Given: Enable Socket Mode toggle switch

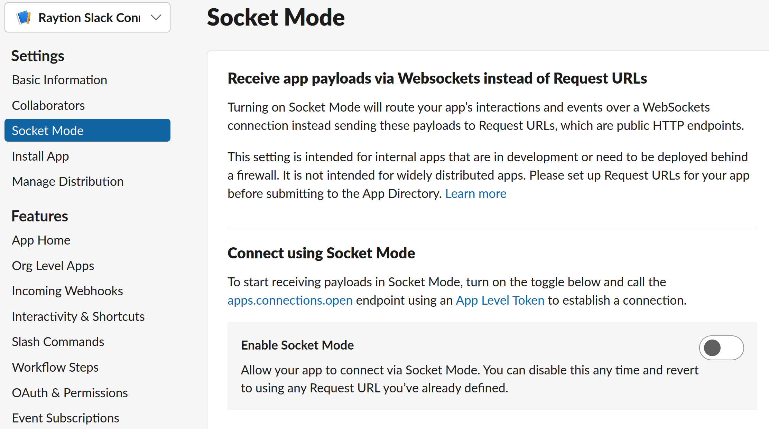Looking at the screenshot, I should coord(721,347).
